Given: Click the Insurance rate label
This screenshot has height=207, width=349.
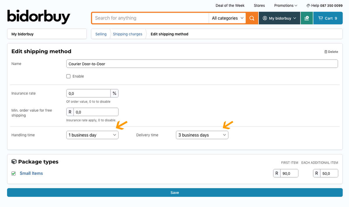Looking at the screenshot, I should pyautogui.click(x=24, y=93).
